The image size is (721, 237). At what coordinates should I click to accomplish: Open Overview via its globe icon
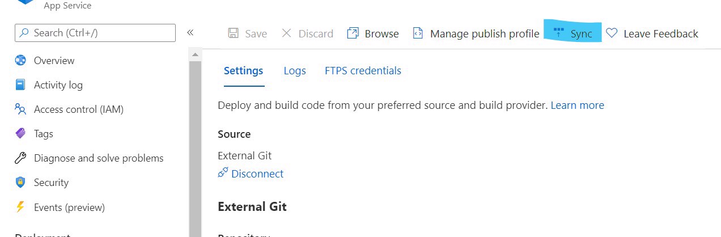(20, 61)
